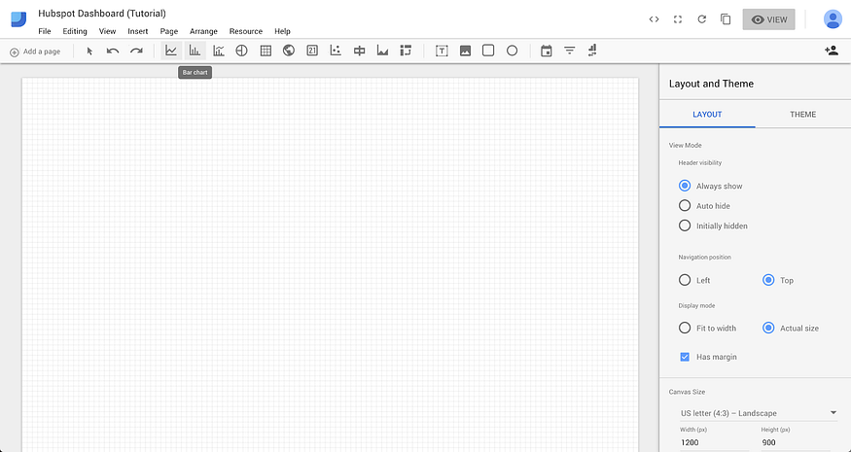Switch to the LAYOUT tab
Image resolution: width=851 pixels, height=452 pixels.
point(707,115)
